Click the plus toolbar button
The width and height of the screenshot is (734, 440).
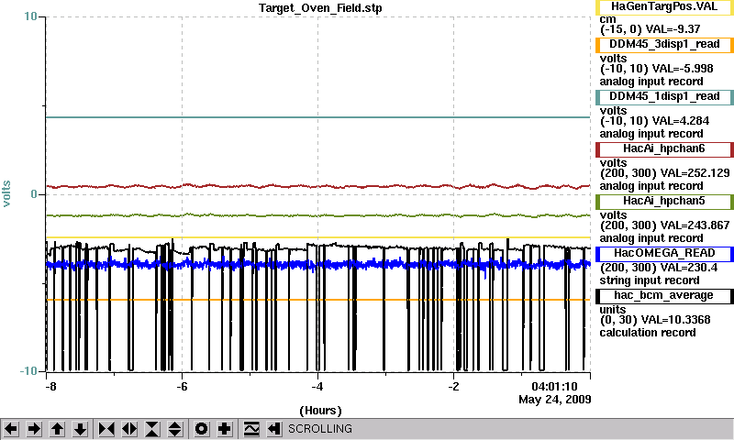[x=225, y=429]
